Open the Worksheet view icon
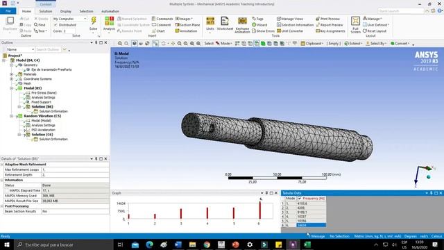This screenshot has height=250, width=444. 225,24
